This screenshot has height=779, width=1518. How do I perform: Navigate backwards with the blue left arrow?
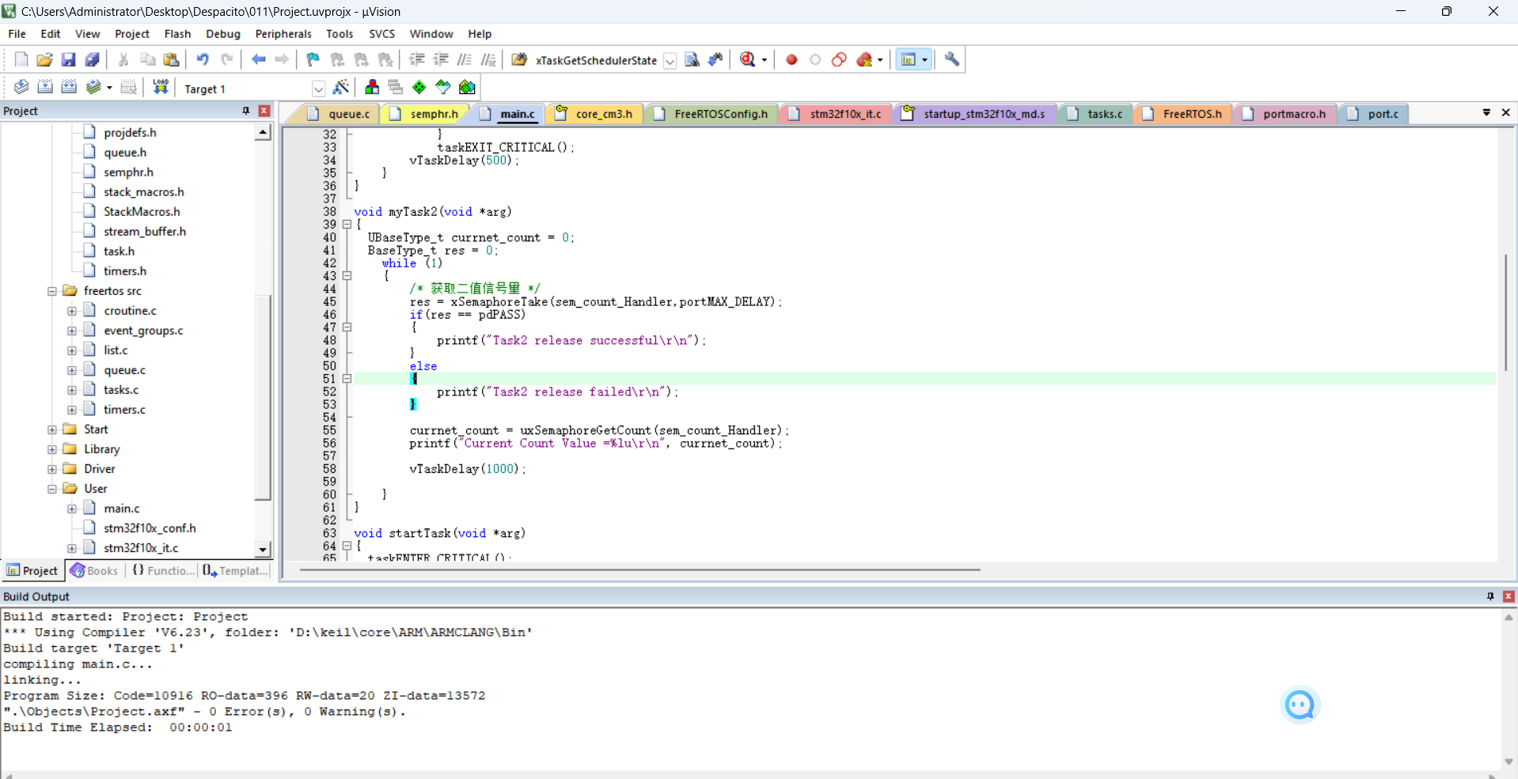point(258,59)
